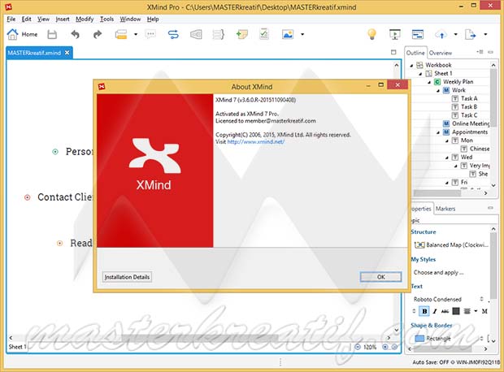Maximize the editor pane icon

pos(393,52)
